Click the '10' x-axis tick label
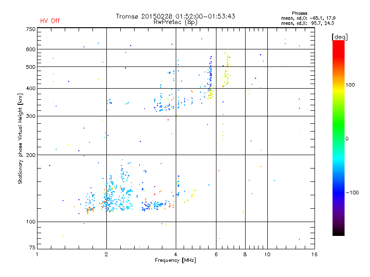The height and width of the screenshot is (277, 370). (267, 254)
